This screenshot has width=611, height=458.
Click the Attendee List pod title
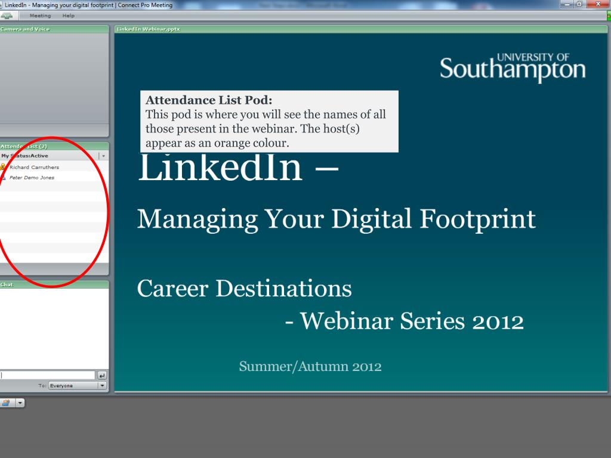pyautogui.click(x=24, y=147)
